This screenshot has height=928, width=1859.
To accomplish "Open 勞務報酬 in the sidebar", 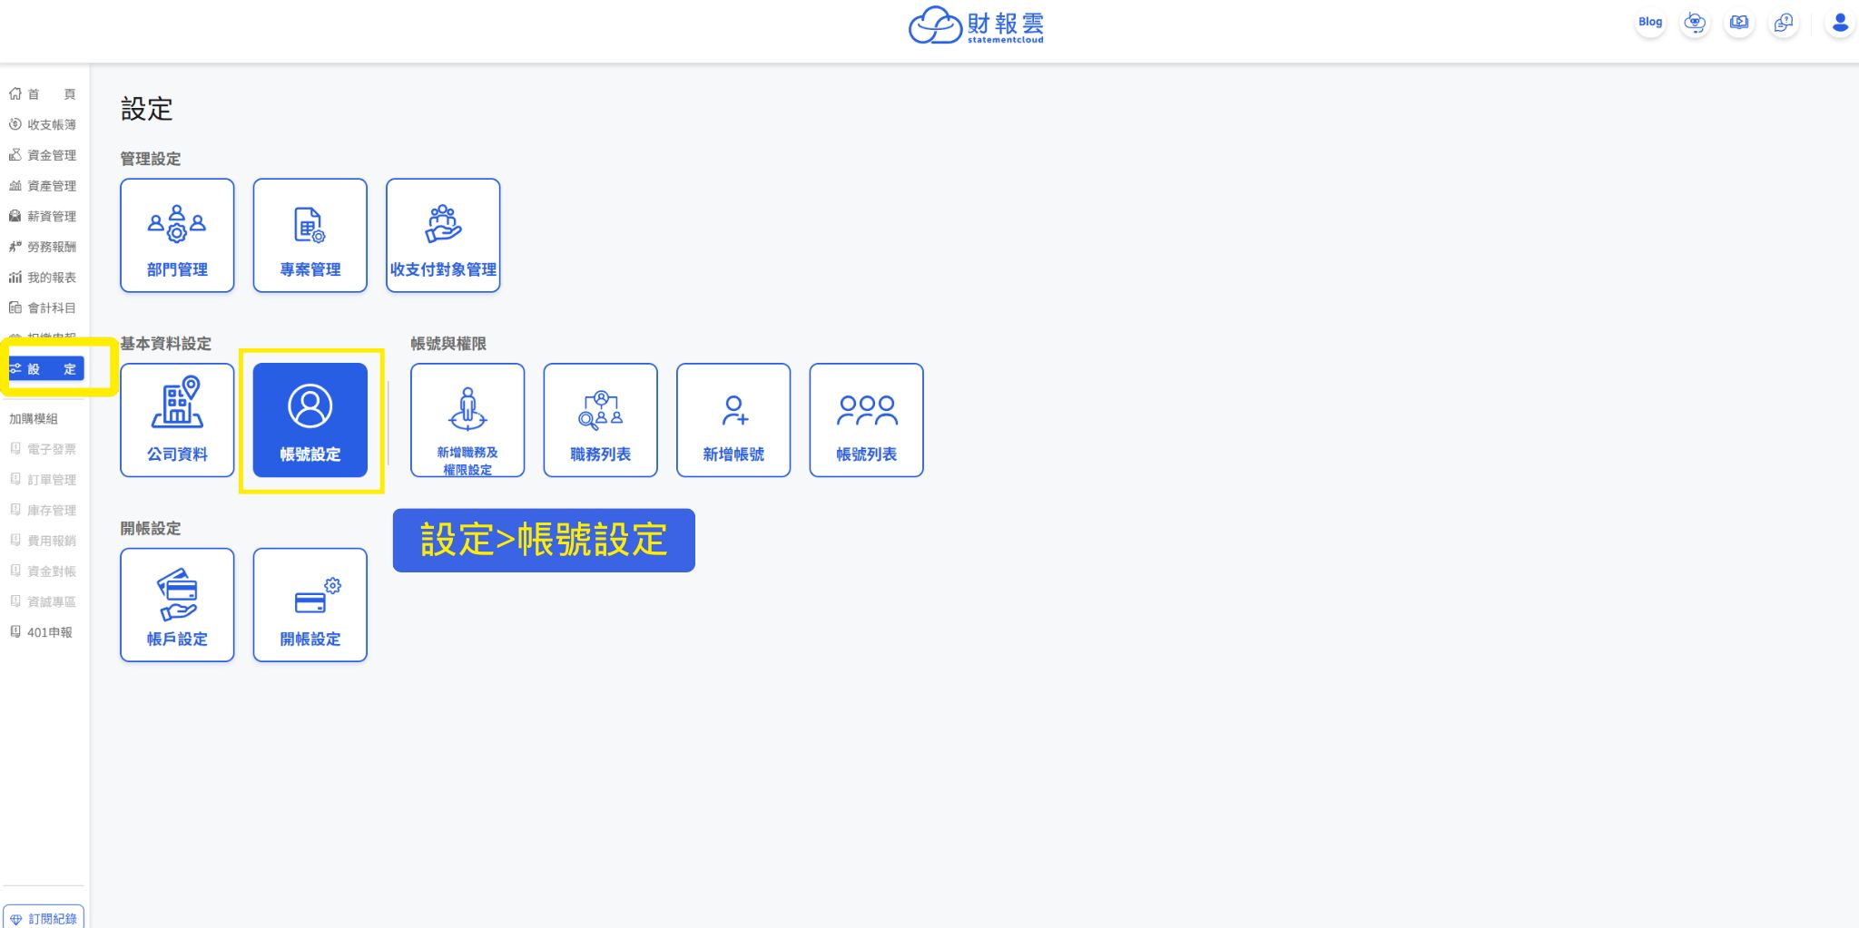I will pos(43,247).
